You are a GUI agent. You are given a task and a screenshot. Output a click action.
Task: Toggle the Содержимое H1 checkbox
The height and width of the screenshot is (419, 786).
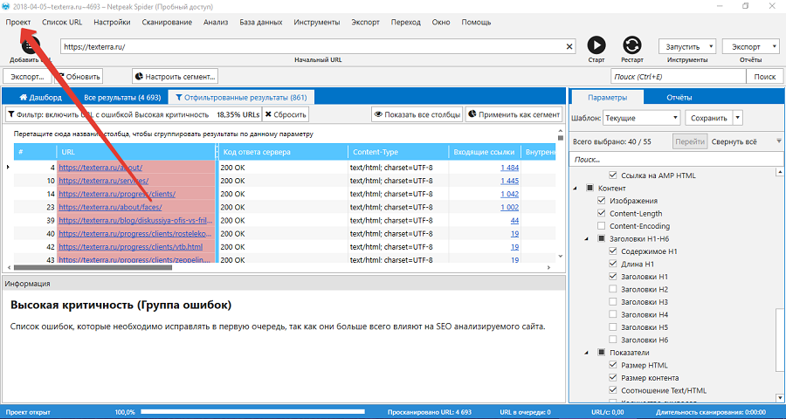(x=612, y=251)
